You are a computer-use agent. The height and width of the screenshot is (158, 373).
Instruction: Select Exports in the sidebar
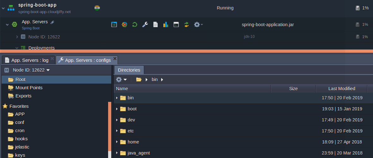tap(23, 96)
